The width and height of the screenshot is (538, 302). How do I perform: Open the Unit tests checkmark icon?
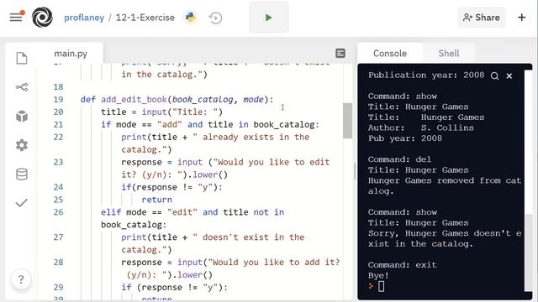pyautogui.click(x=22, y=203)
